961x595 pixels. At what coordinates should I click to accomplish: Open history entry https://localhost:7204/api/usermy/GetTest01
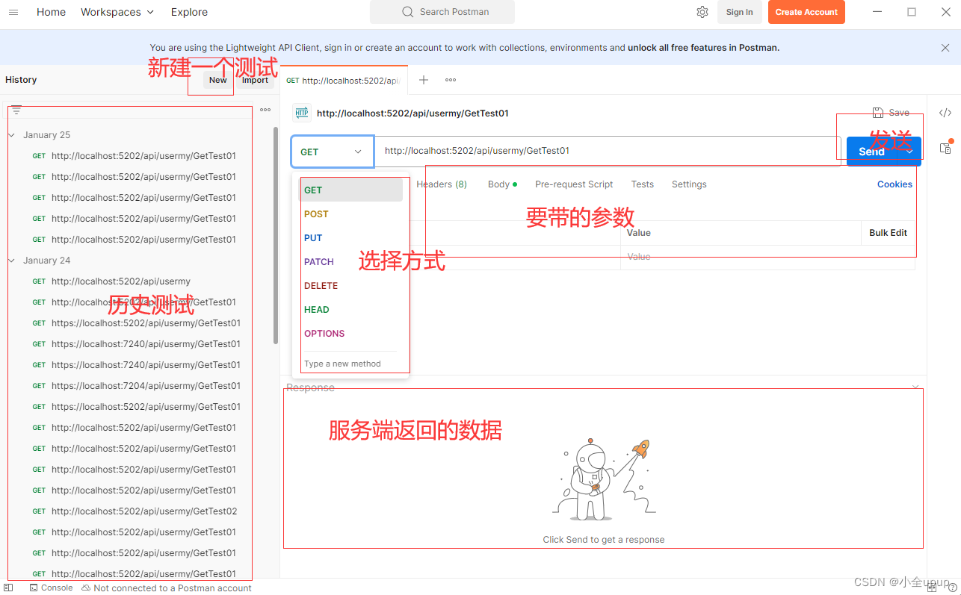tap(146, 386)
